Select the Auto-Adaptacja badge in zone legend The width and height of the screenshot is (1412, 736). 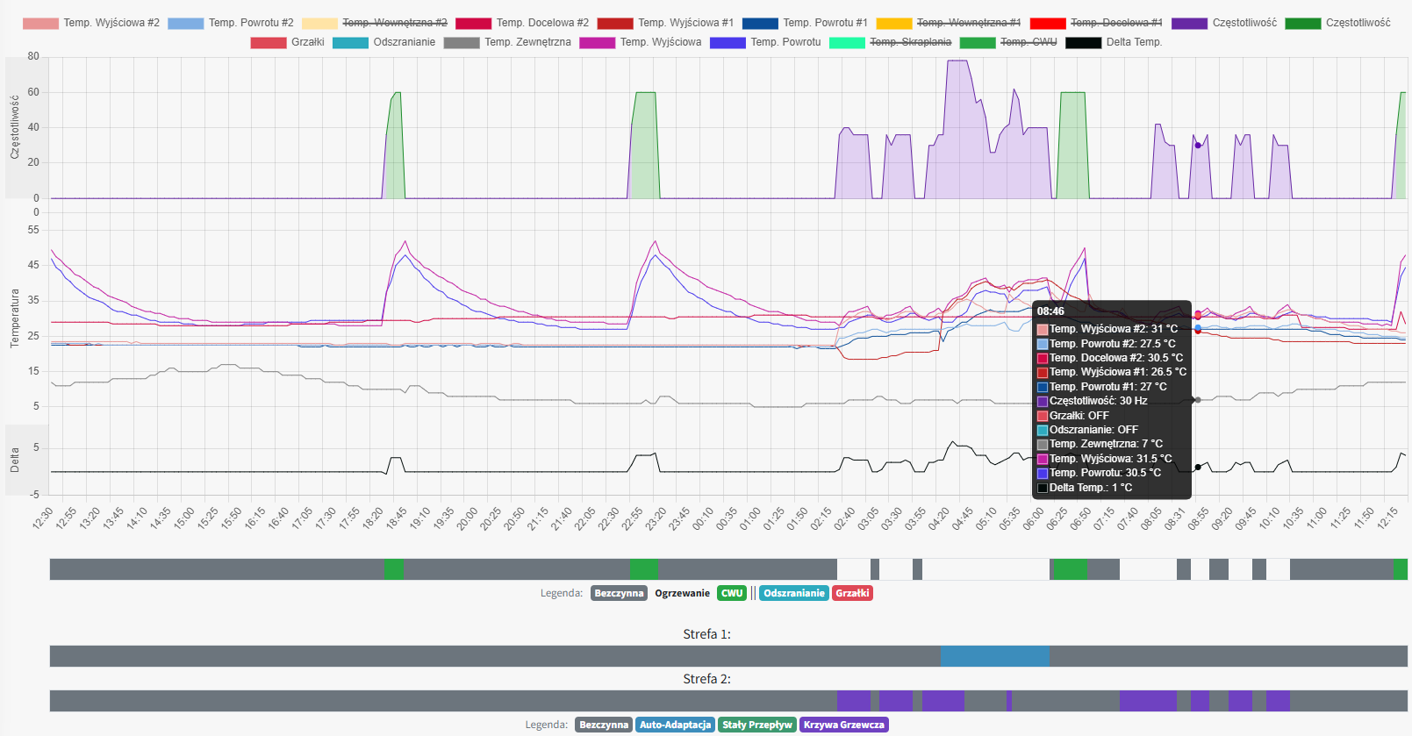[675, 725]
